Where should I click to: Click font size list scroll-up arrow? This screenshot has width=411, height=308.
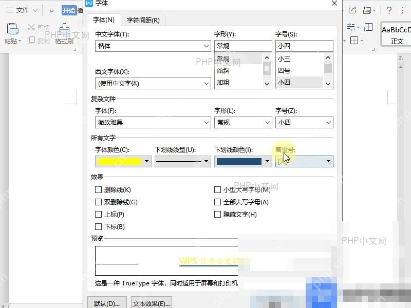click(x=328, y=57)
